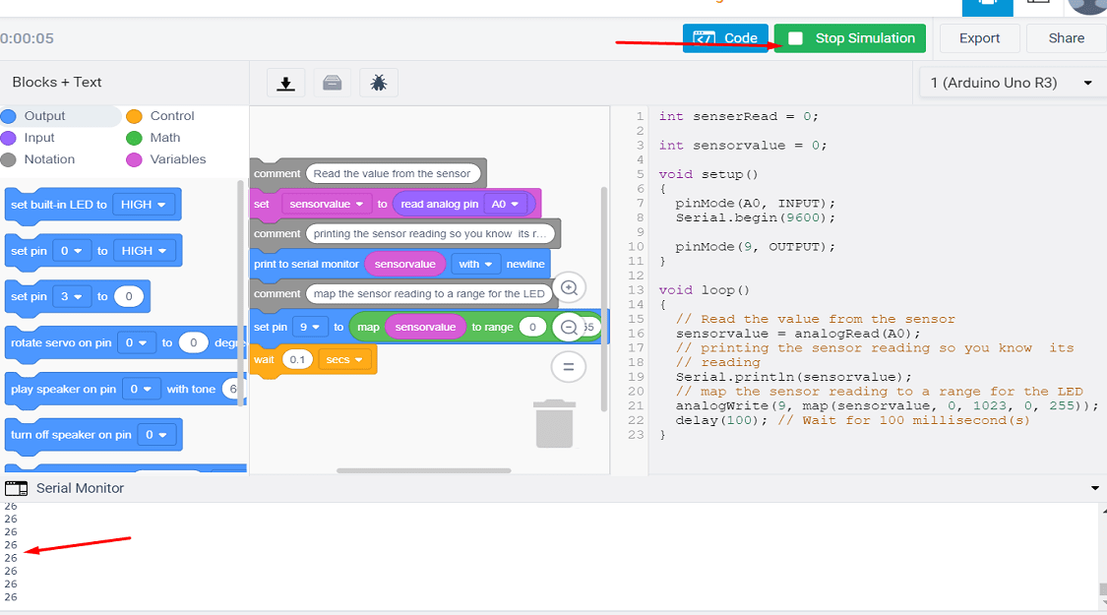Open pin dropdown in turn off speaker block

tap(156, 435)
